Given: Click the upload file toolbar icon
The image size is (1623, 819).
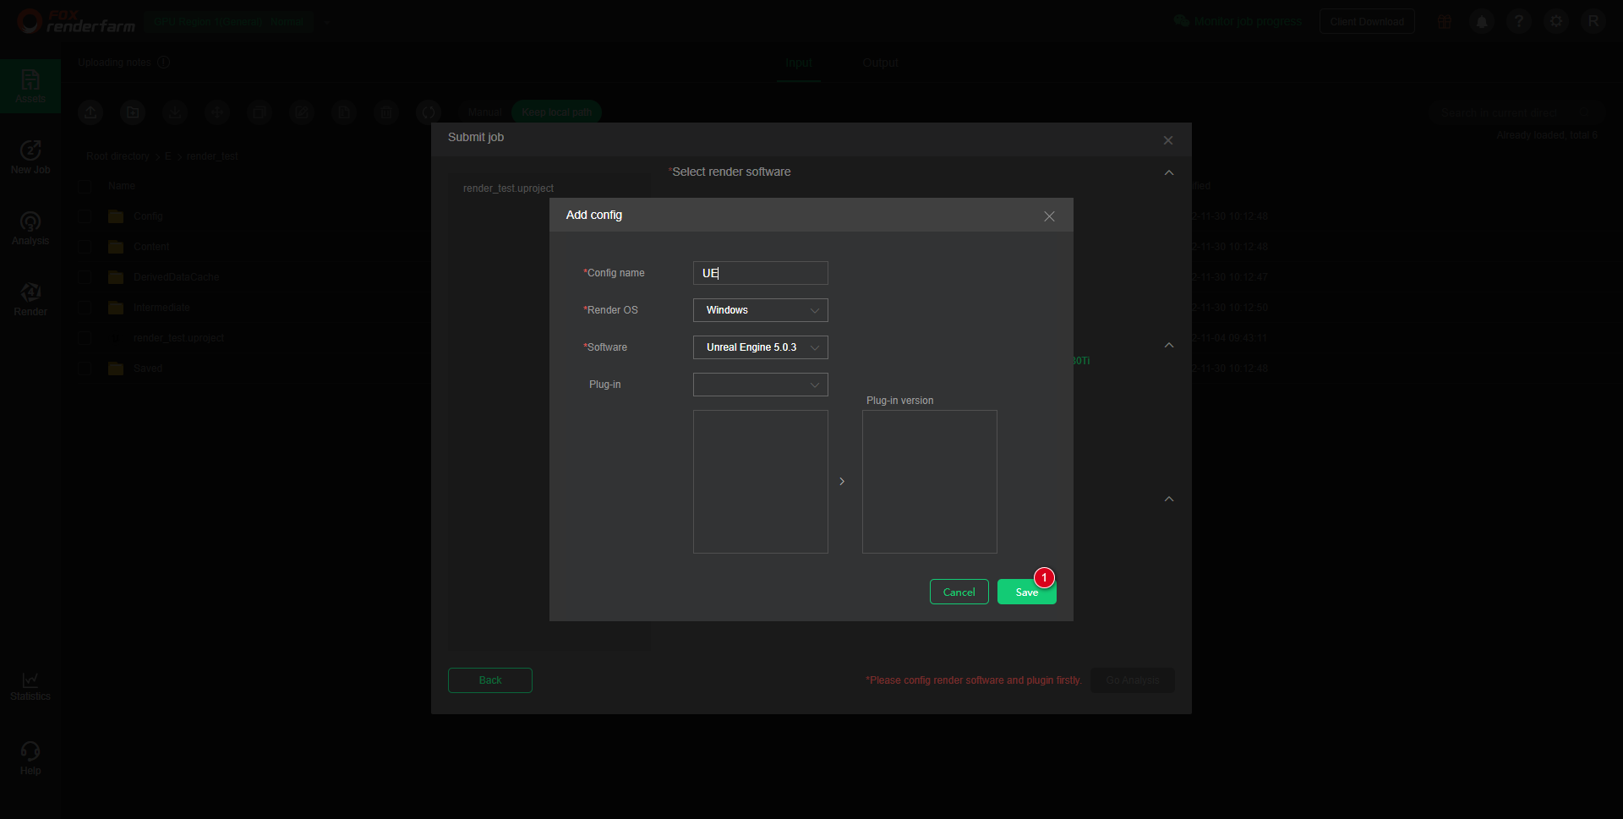Looking at the screenshot, I should [x=90, y=112].
